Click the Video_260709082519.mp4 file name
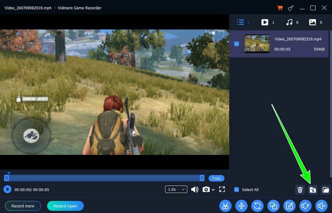Image resolution: width=332 pixels, height=213 pixels. [298, 39]
